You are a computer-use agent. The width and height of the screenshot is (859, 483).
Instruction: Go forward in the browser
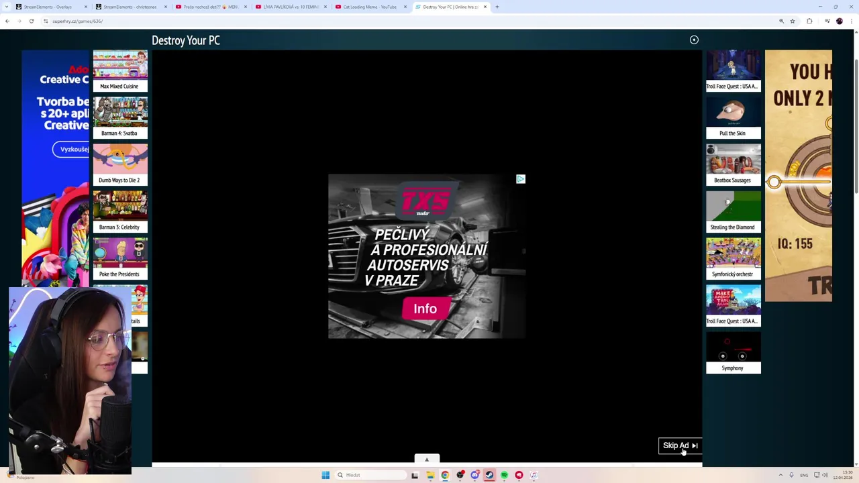19,21
